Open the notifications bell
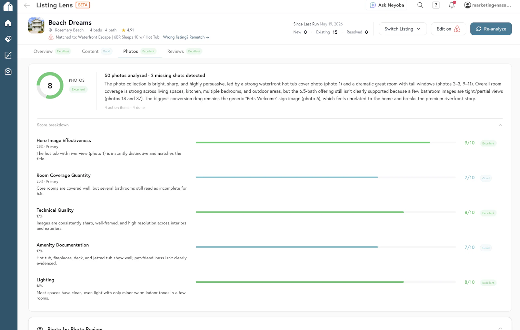Screen dimensions: 520x330 coord(452,5)
